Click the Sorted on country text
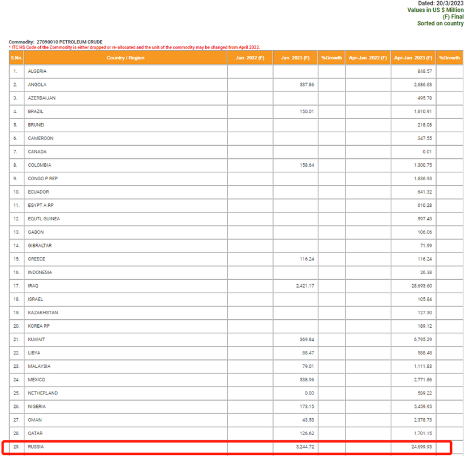The image size is (470, 456). [440, 24]
